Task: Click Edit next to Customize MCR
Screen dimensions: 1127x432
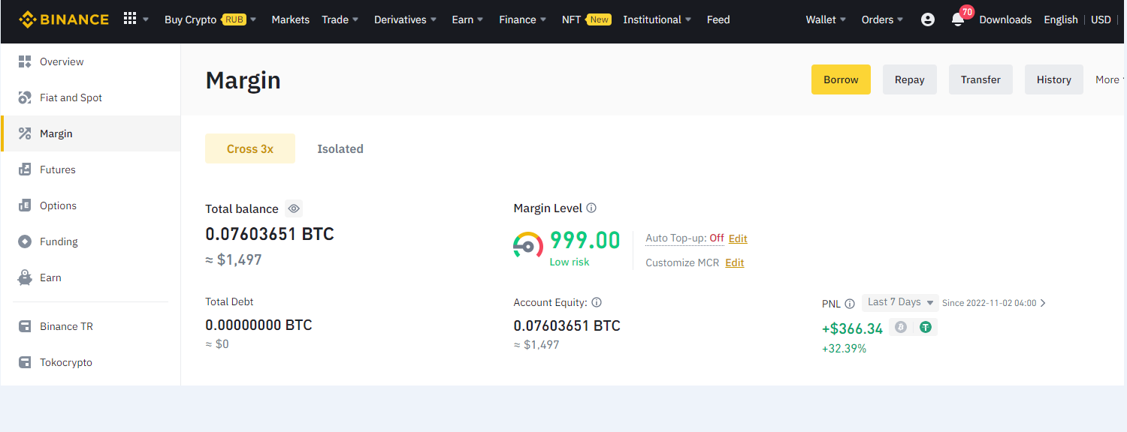Action: 735,262
